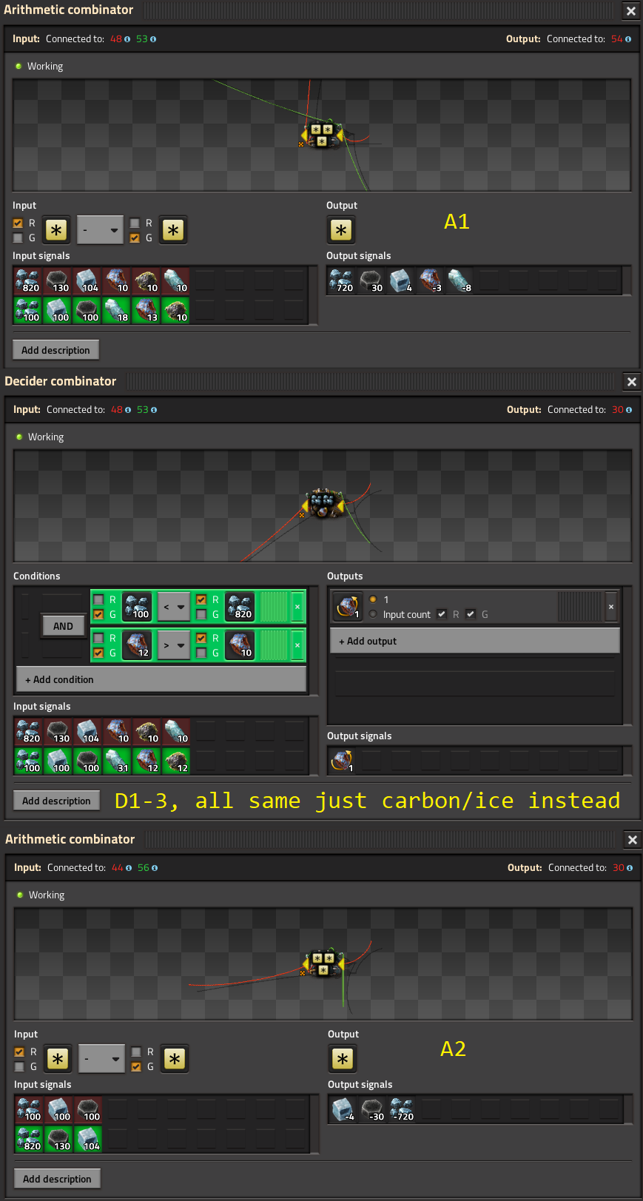
Task: Click the A1 combinator entity preview
Action: [321, 135]
